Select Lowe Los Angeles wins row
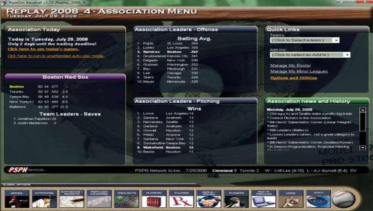373x211 pixels. pyautogui.click(x=165, y=114)
